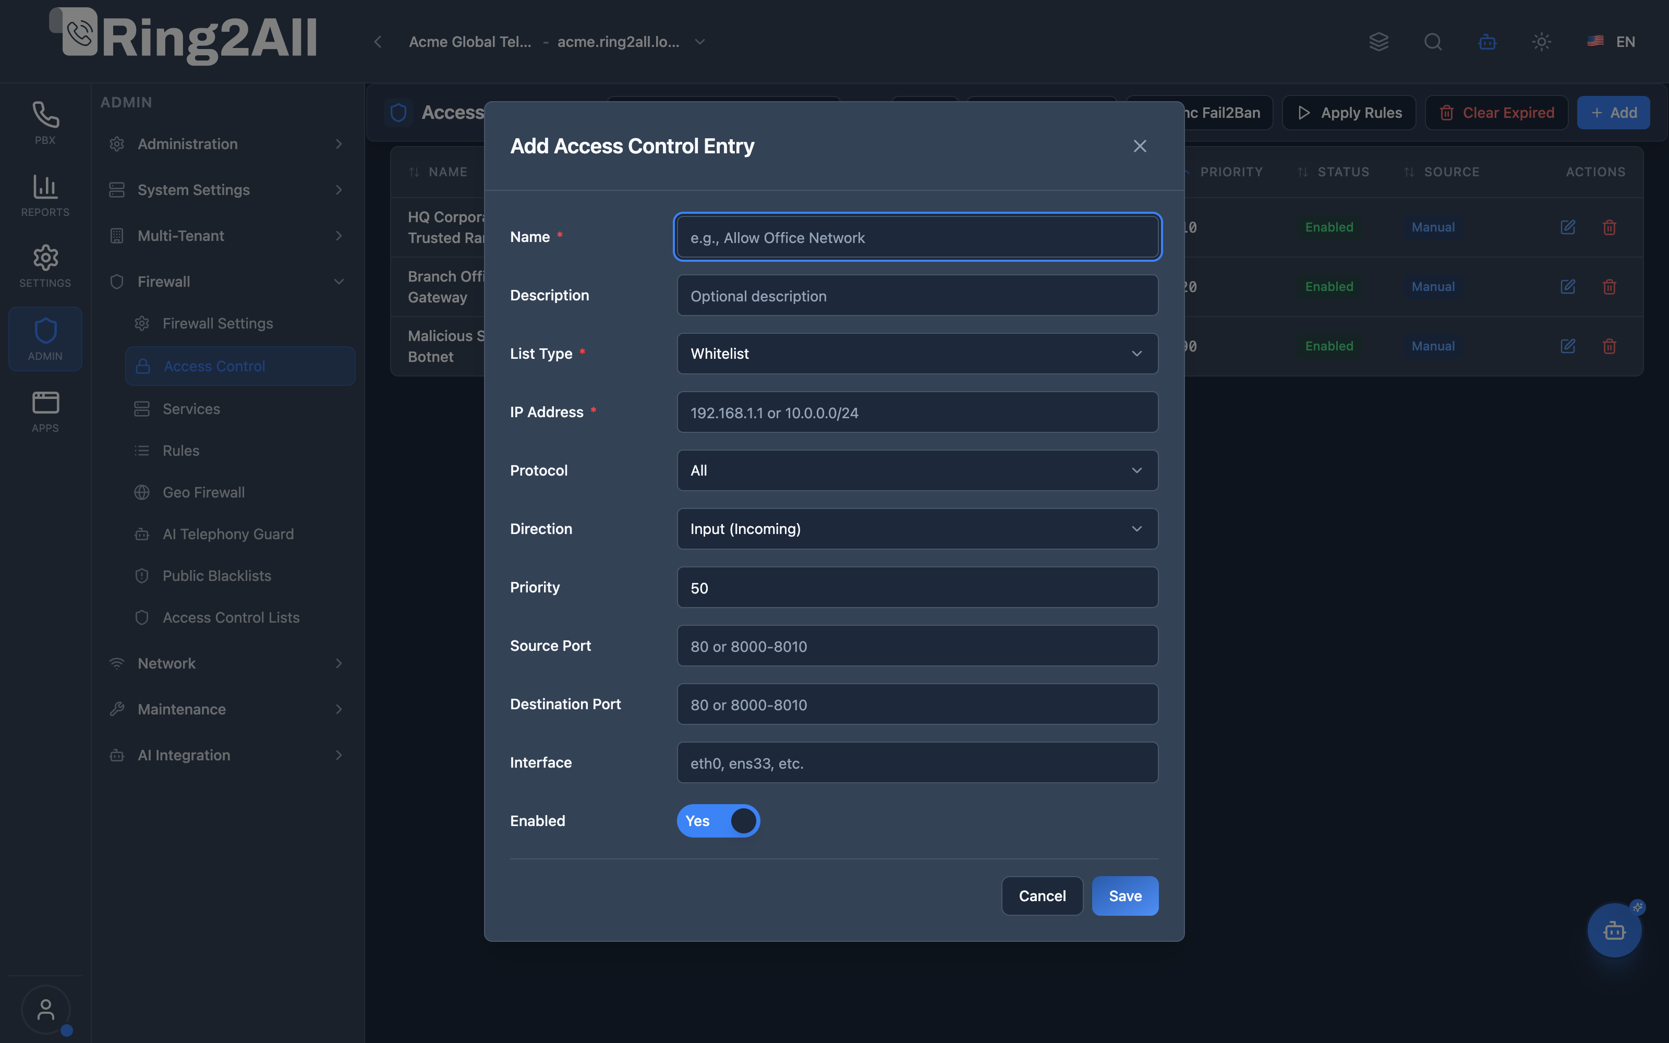Open the List Type dropdown
Viewport: 1669px width, 1043px height.
[x=917, y=353]
